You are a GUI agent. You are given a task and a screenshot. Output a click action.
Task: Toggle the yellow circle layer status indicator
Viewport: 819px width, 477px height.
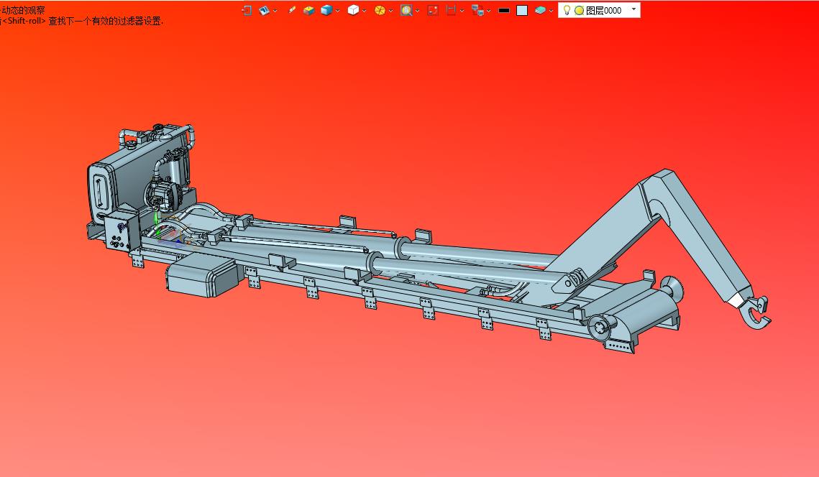[579, 11]
